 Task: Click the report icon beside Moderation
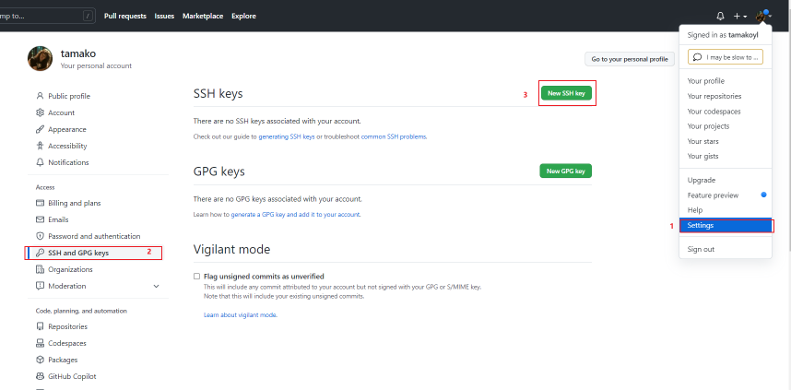click(x=40, y=286)
